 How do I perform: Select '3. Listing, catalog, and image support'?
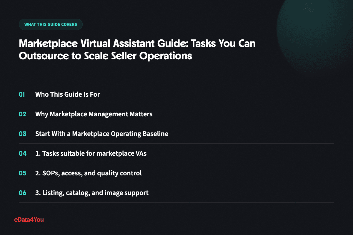click(x=92, y=193)
